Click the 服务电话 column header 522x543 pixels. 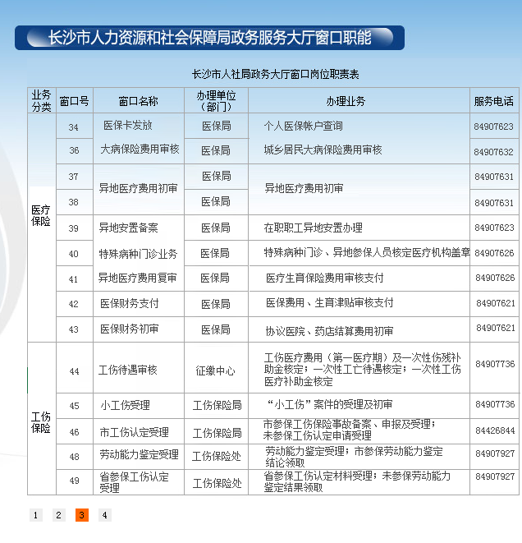click(x=494, y=100)
